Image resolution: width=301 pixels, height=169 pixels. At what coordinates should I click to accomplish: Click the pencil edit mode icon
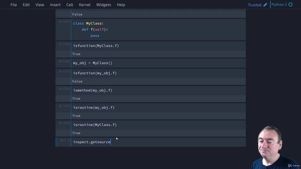click(x=265, y=5)
